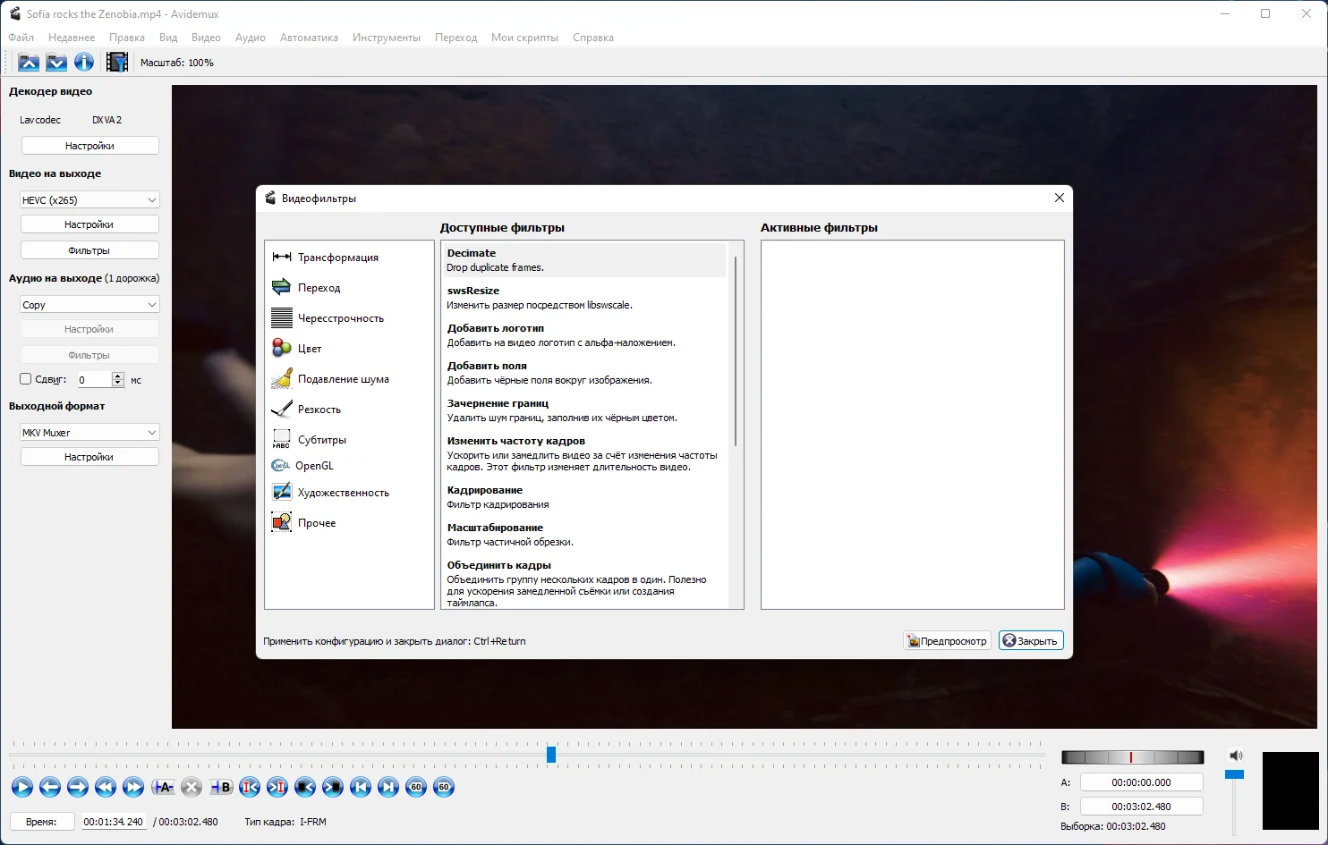Open the video file toolbar icon
This screenshot has width=1328, height=845.
29,62
